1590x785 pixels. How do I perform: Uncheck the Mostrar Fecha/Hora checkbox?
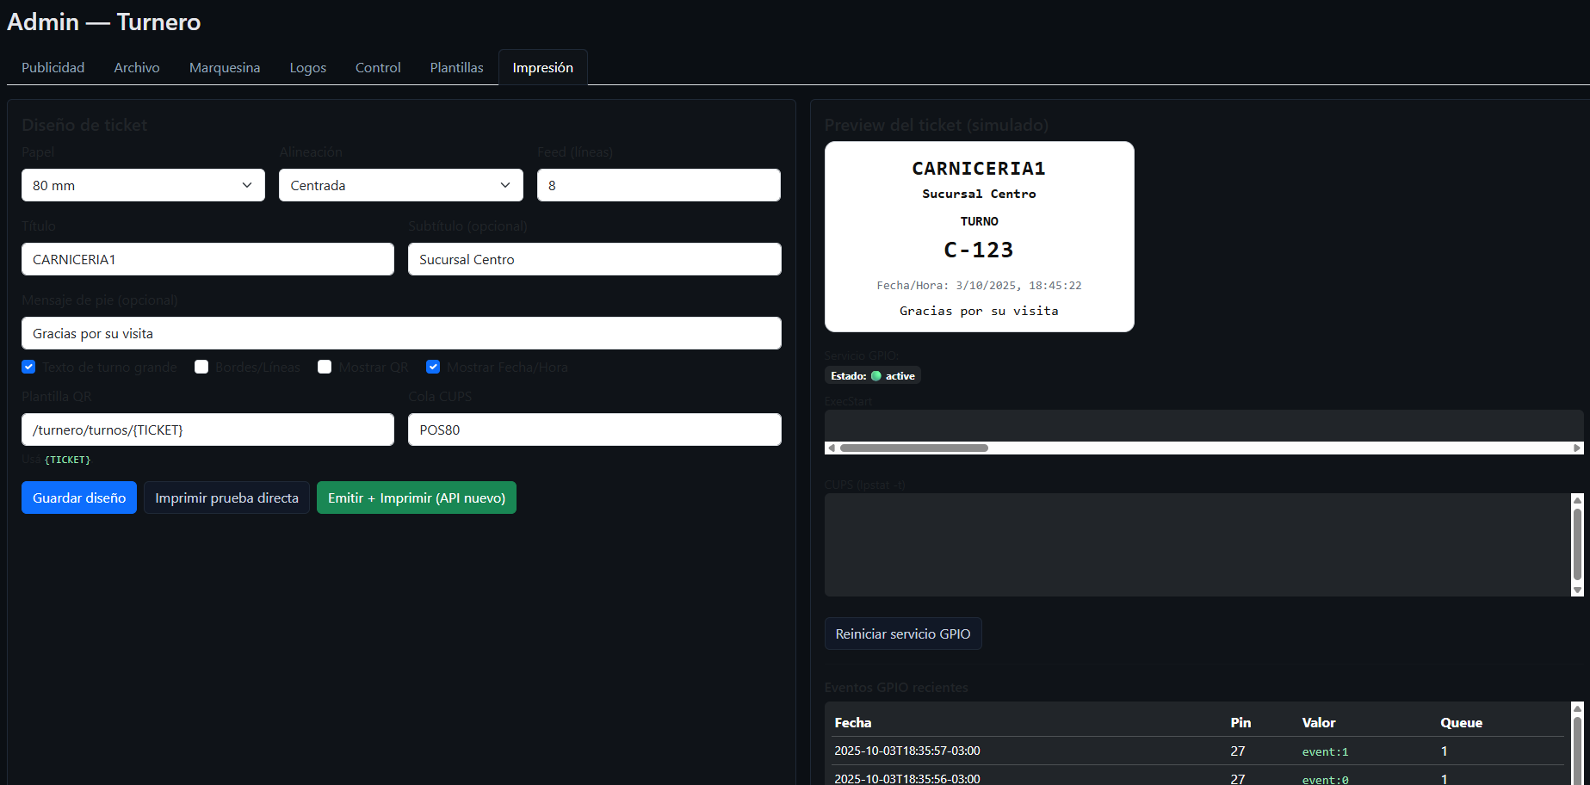pyautogui.click(x=433, y=367)
